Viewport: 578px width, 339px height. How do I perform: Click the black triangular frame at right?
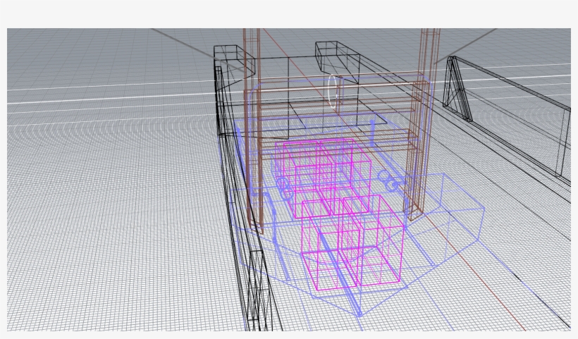point(458,88)
